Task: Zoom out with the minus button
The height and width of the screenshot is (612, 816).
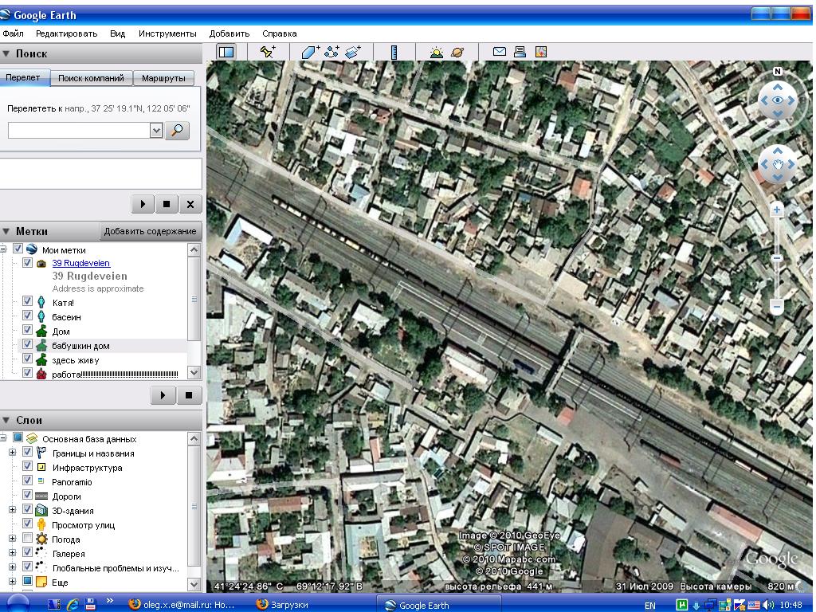Action: click(x=777, y=307)
